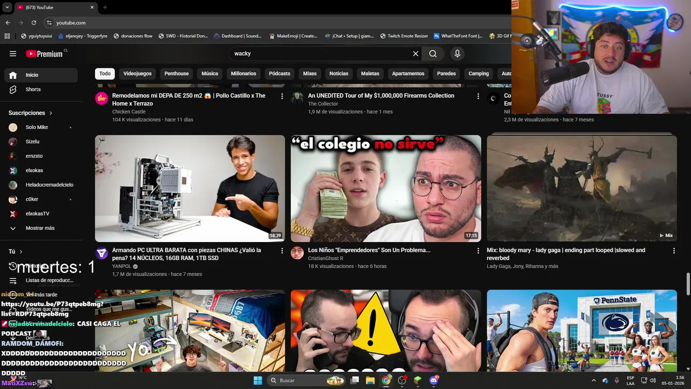The image size is (691, 389).
Task: Open the new tab plus button
Action: click(105, 8)
